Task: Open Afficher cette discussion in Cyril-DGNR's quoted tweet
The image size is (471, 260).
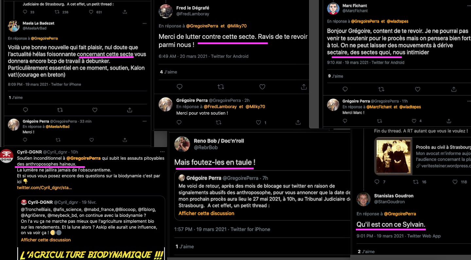Action: point(46,240)
